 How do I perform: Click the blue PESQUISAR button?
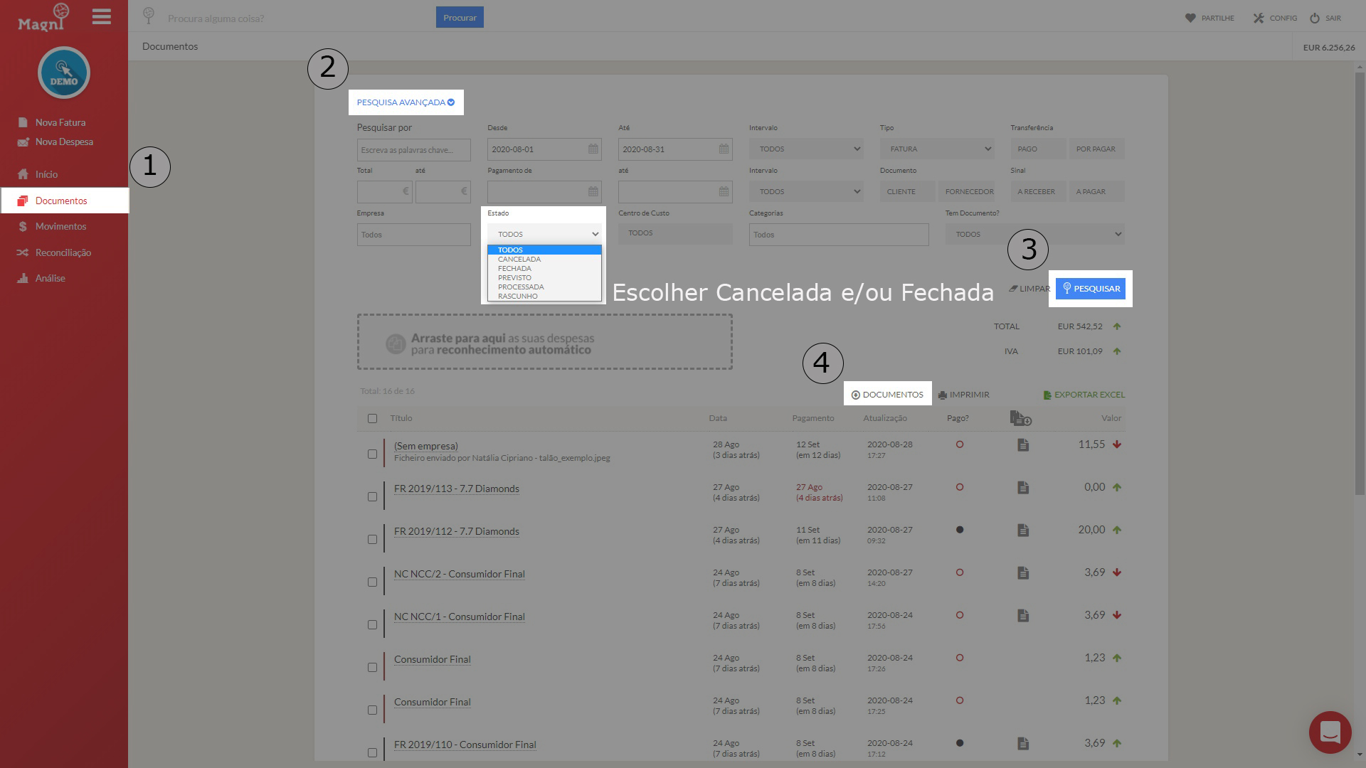(x=1091, y=289)
